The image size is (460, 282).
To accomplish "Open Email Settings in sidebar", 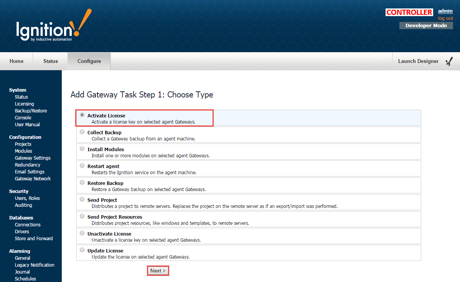I will (x=30, y=172).
